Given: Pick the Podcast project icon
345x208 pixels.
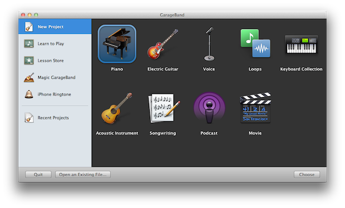Looking at the screenshot, I should (209, 108).
